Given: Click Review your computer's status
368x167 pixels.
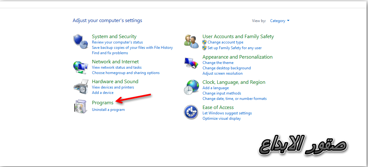Looking at the screenshot, I should tap(117, 42).
